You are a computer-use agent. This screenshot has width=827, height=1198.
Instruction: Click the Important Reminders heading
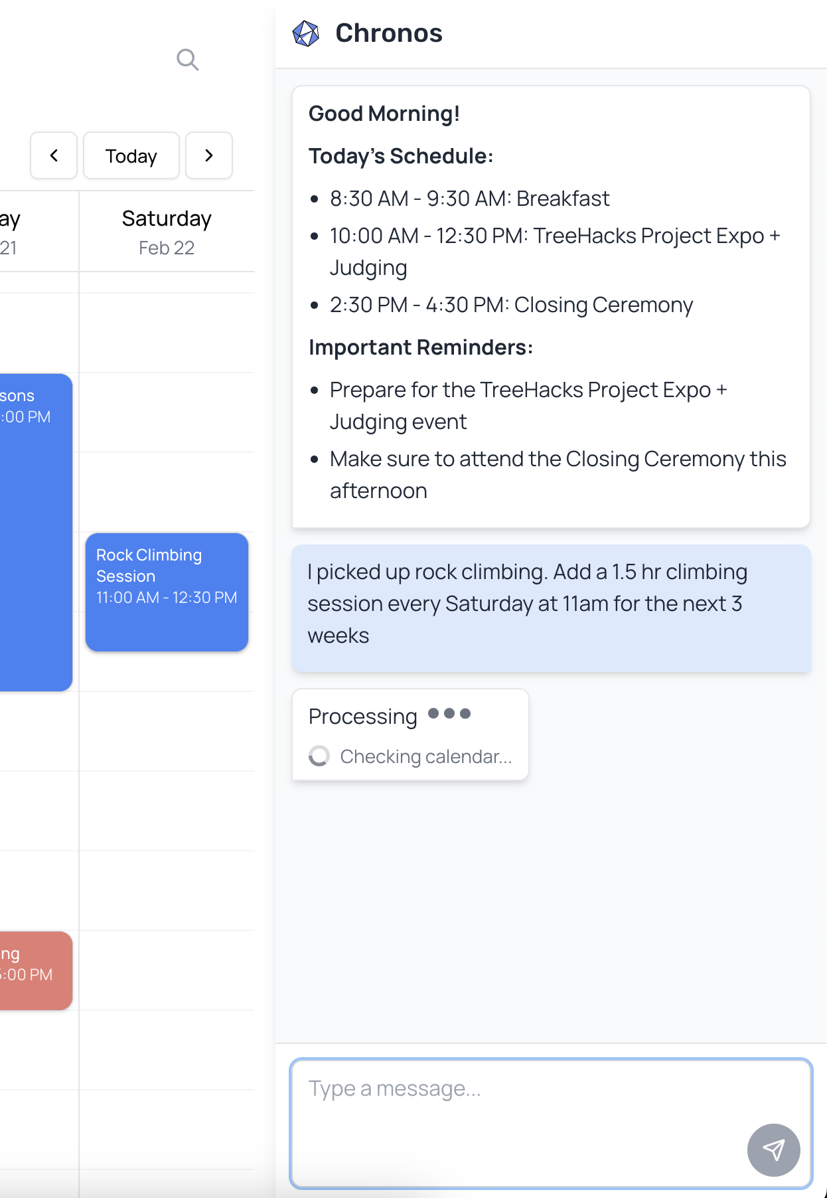[x=421, y=347]
